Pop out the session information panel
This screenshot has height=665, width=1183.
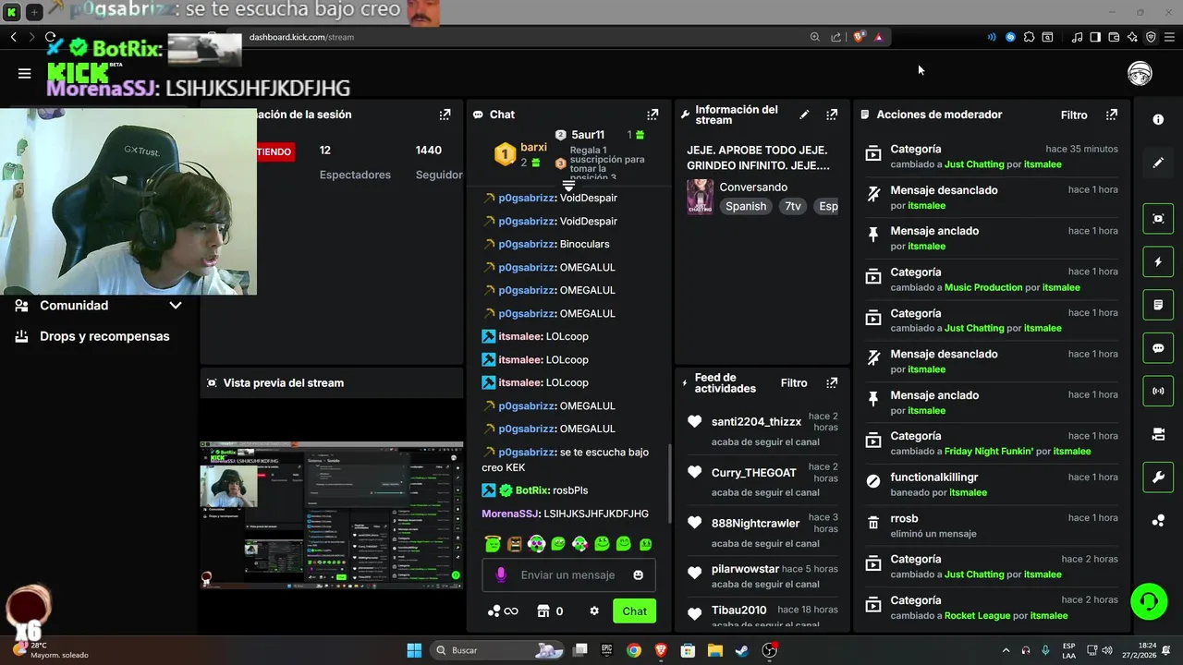pos(445,115)
